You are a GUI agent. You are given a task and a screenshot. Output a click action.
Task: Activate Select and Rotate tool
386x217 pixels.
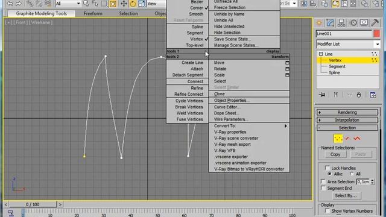(x=133, y=4)
